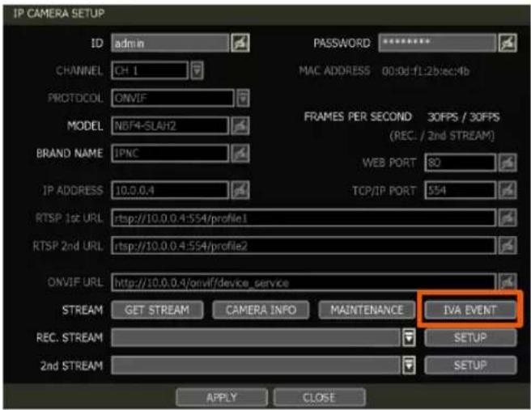Click the ID input field with admin

[x=170, y=43]
